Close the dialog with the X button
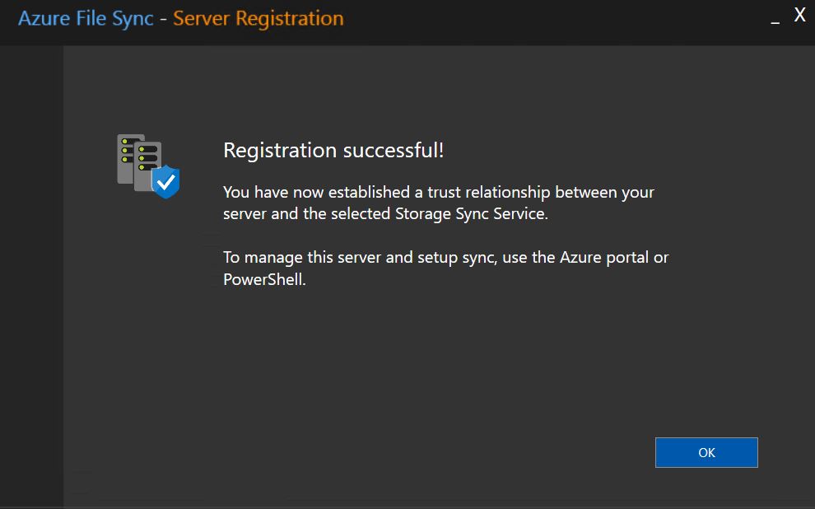 (799, 14)
